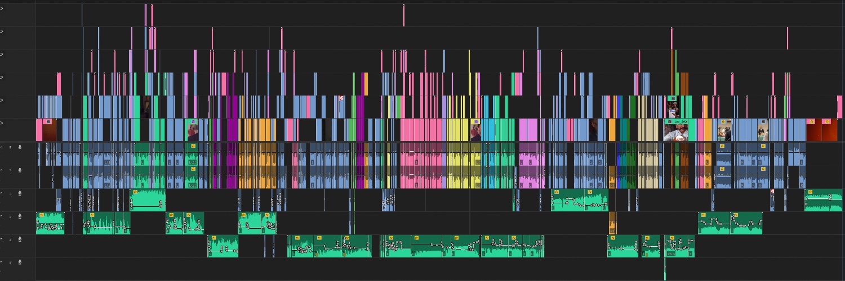Select the lone pink clip at the far right of the second track from top
The height and width of the screenshot is (281, 845).
(788, 38)
